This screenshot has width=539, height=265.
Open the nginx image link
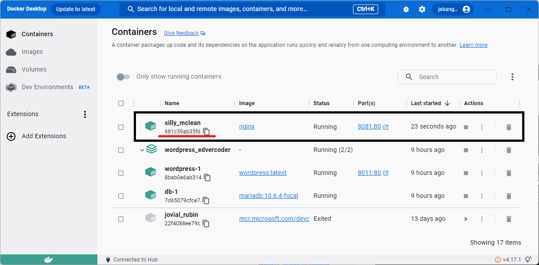point(247,127)
